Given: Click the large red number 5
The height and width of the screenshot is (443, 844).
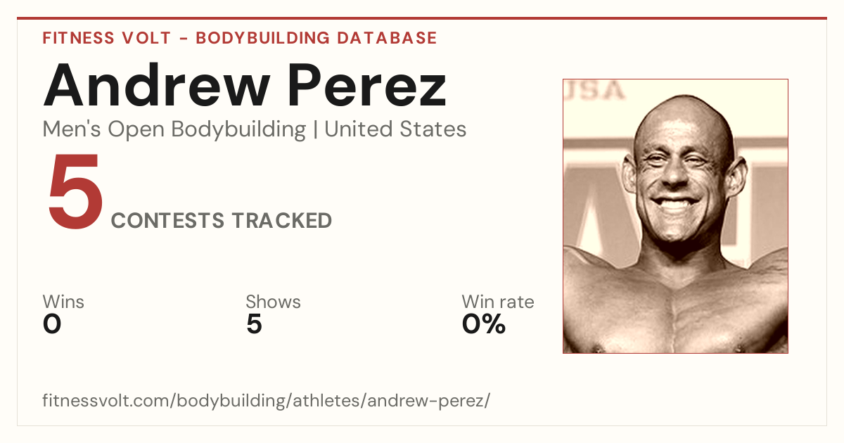Looking at the screenshot, I should coord(75,192).
